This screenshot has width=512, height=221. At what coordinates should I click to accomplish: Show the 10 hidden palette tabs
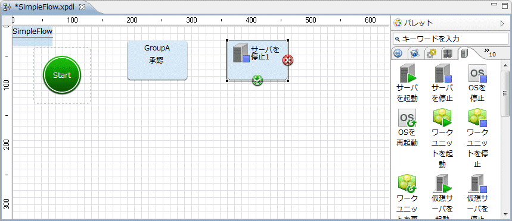[490, 52]
